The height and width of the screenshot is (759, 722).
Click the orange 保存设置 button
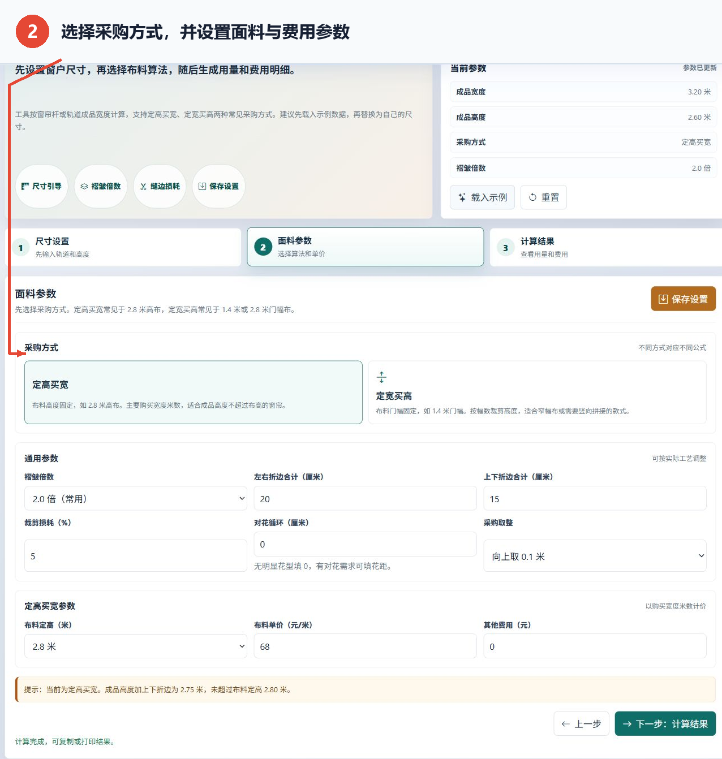684,299
